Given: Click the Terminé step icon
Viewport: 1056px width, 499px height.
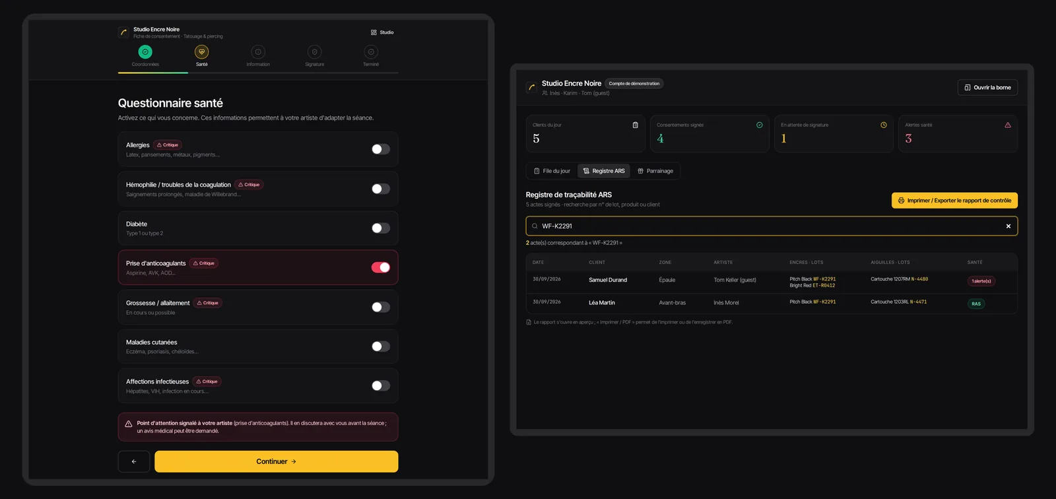Looking at the screenshot, I should (x=371, y=51).
